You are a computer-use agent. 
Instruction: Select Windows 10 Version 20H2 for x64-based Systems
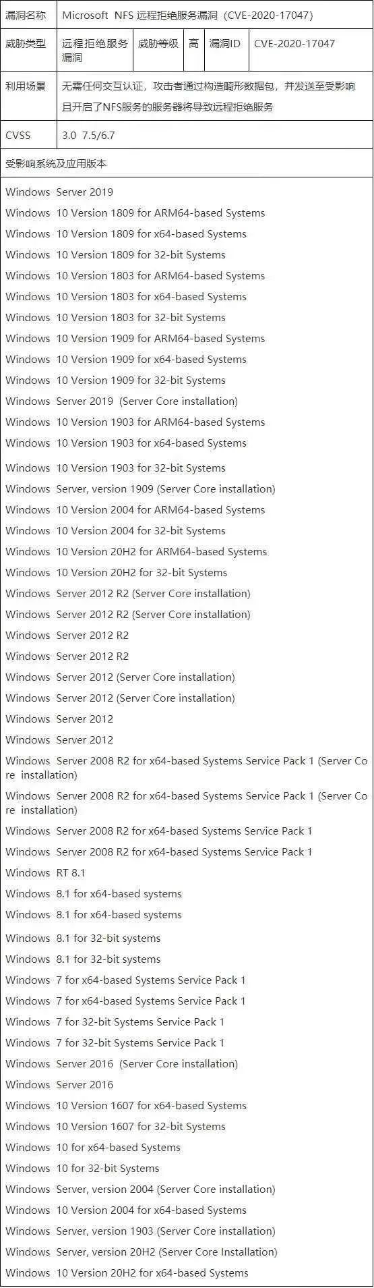point(127,1273)
